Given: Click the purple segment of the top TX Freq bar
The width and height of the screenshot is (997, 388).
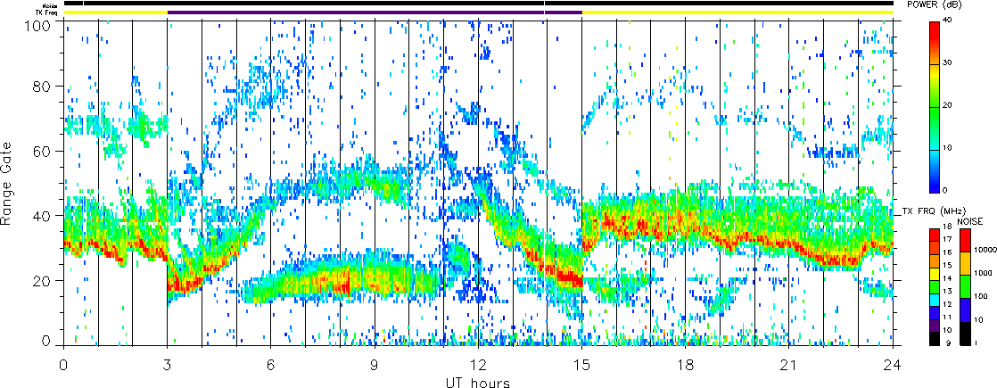Looking at the screenshot, I should tap(375, 12).
